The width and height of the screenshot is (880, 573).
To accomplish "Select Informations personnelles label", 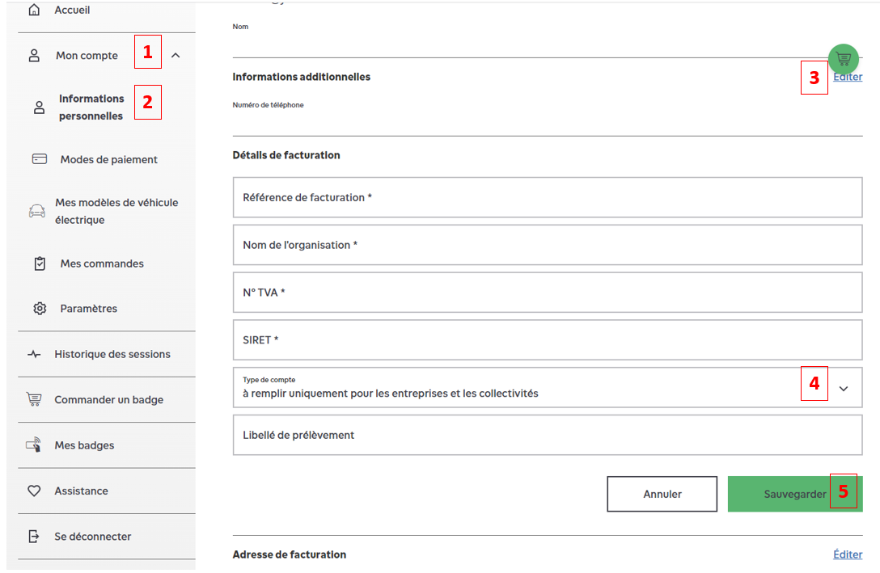I will (x=91, y=107).
